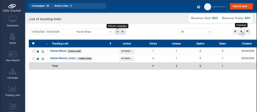Open the Karina Wood tracking link

pyautogui.click(x=58, y=51)
